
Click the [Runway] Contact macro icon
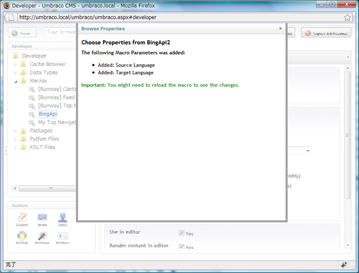click(32, 89)
